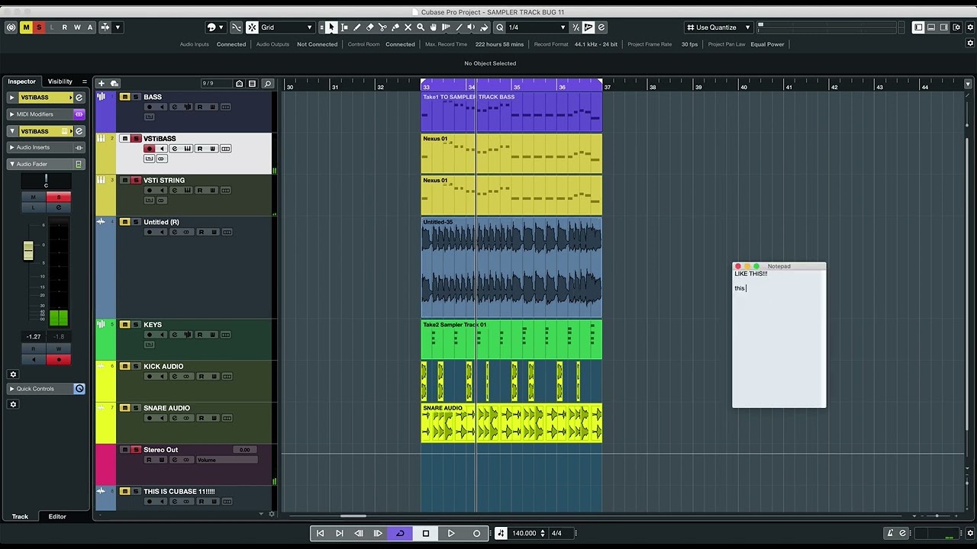
Task: Toggle global Mute M button in toolbar
Action: pos(26,27)
